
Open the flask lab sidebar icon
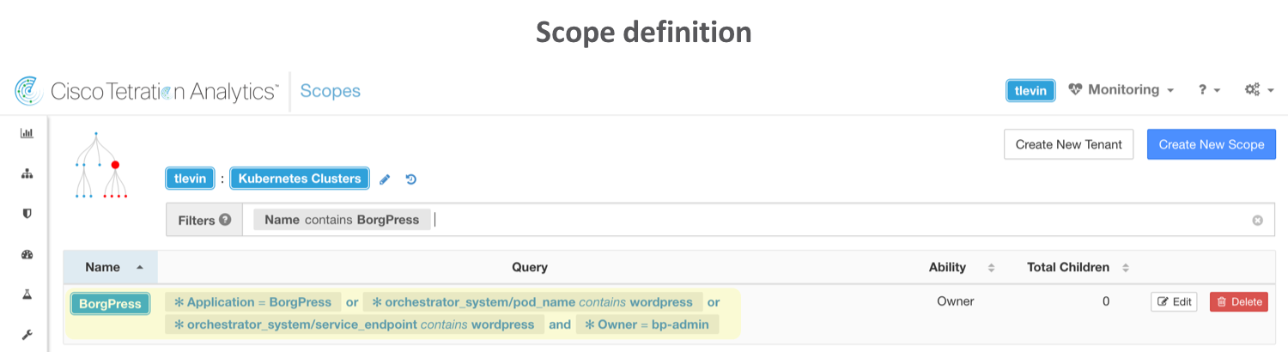pyautogui.click(x=27, y=294)
